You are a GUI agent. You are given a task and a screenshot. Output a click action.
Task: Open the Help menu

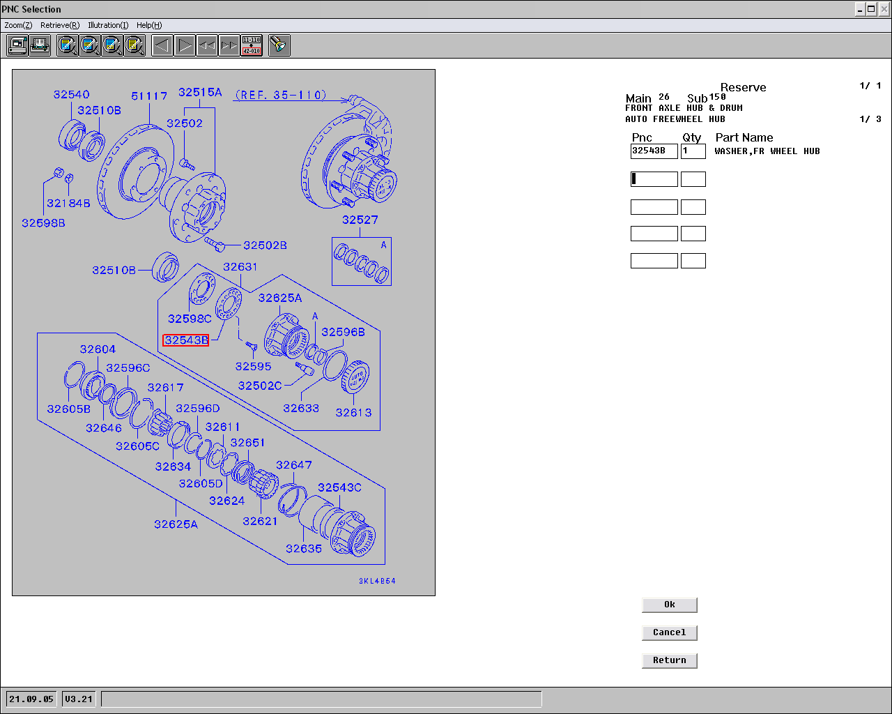click(149, 25)
